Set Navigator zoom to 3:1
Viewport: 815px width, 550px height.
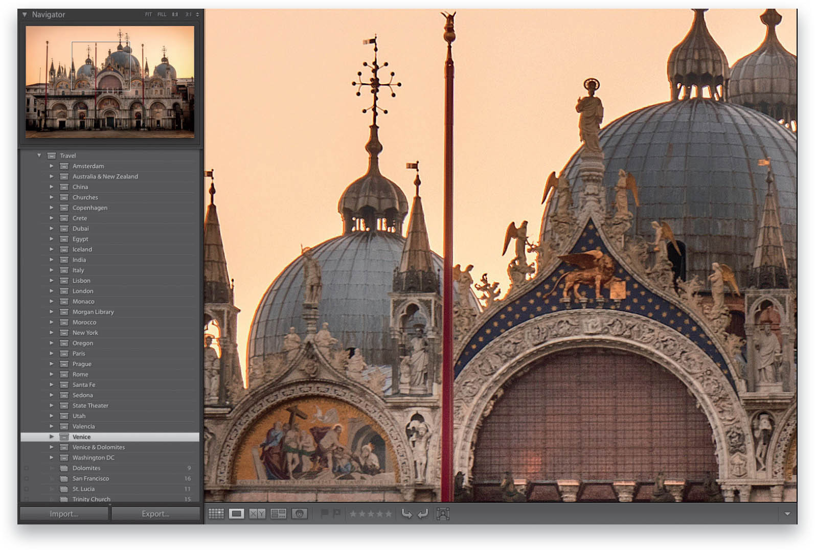[x=188, y=15]
